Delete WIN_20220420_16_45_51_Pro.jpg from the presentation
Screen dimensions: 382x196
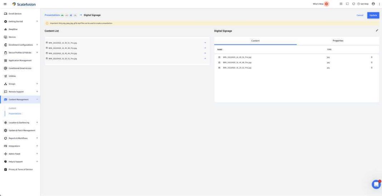[372, 57]
